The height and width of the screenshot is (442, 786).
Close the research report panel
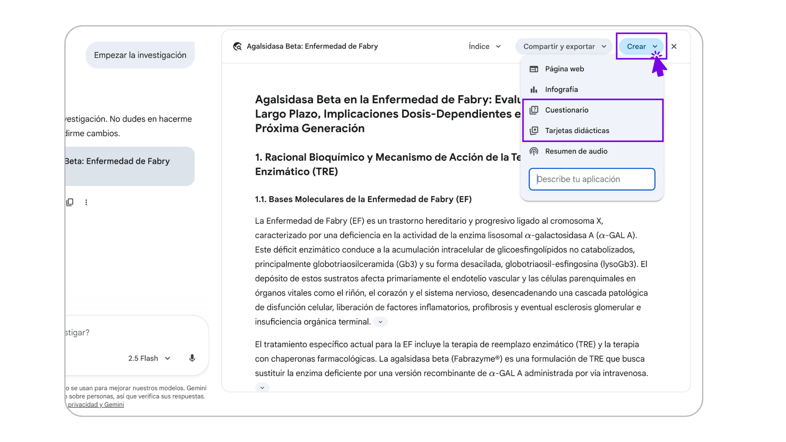[x=674, y=47]
